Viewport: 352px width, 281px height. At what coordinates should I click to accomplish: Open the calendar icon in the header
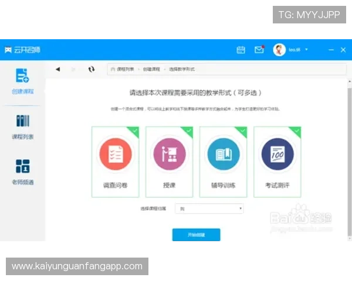(x=241, y=50)
